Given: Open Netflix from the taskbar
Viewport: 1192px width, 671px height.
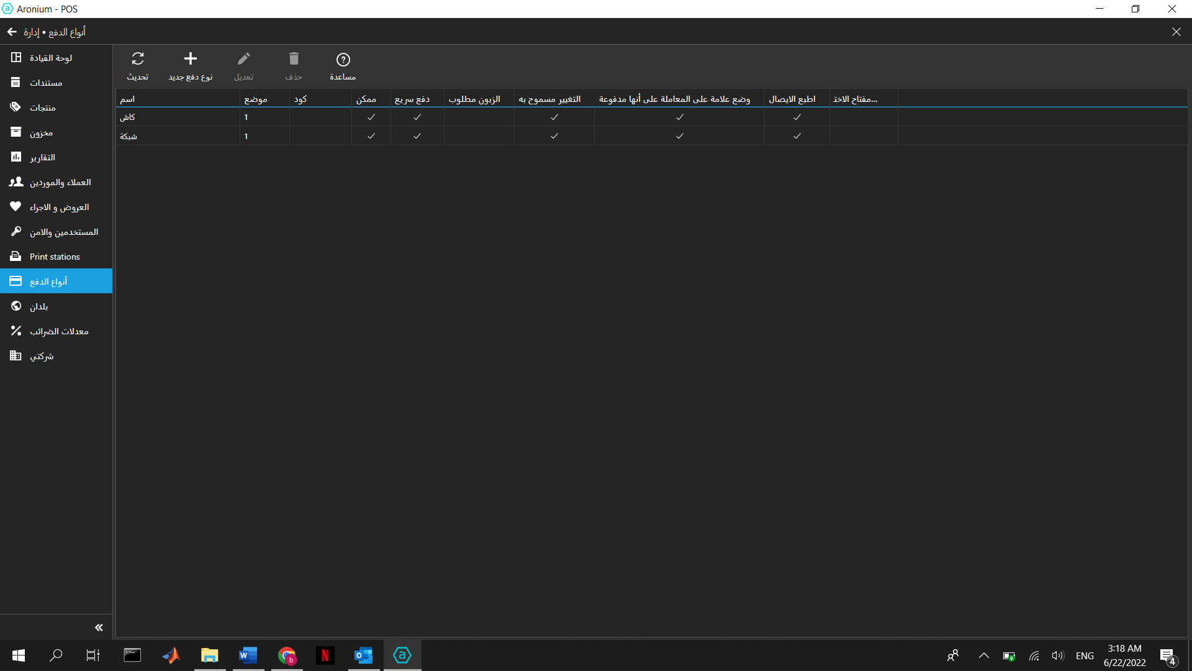Looking at the screenshot, I should click(x=325, y=655).
